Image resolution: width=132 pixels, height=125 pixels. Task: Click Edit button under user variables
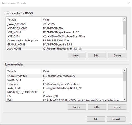[97, 55]
